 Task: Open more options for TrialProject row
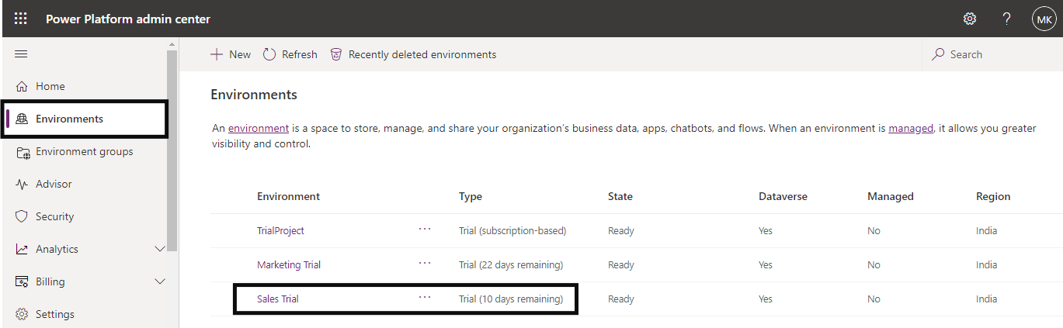425,230
